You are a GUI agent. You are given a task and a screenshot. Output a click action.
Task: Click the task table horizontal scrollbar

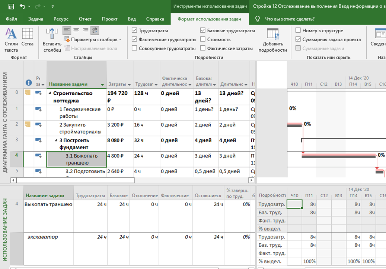[74, 180]
